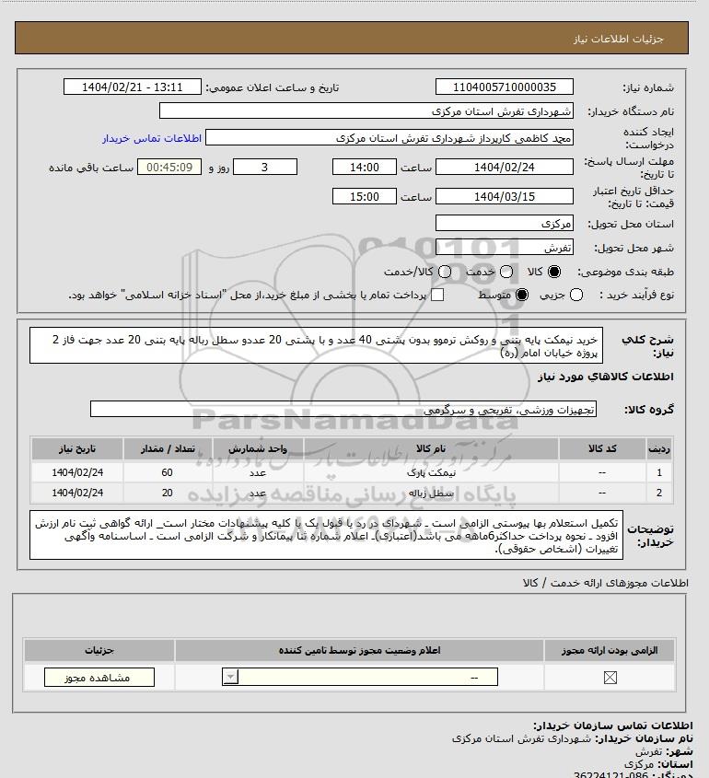
Task: Click the اطلاعات مجوزهای ارائه خدمت / کالا heading
Action: [x=605, y=583]
